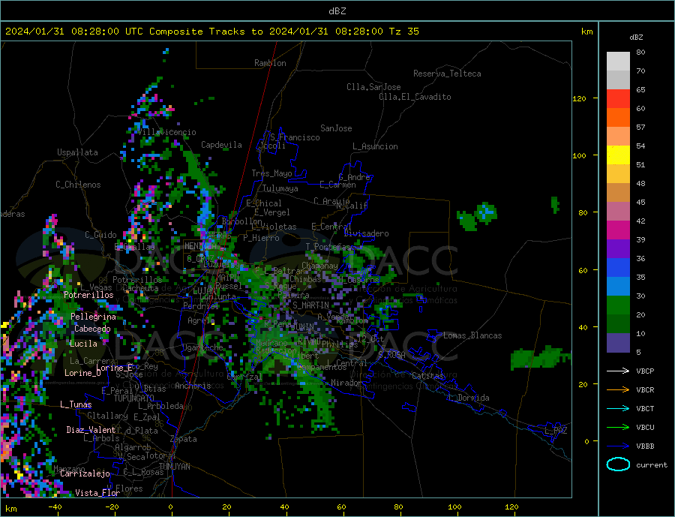Click the C_Guido label
The height and width of the screenshot is (517, 675).
100,235
